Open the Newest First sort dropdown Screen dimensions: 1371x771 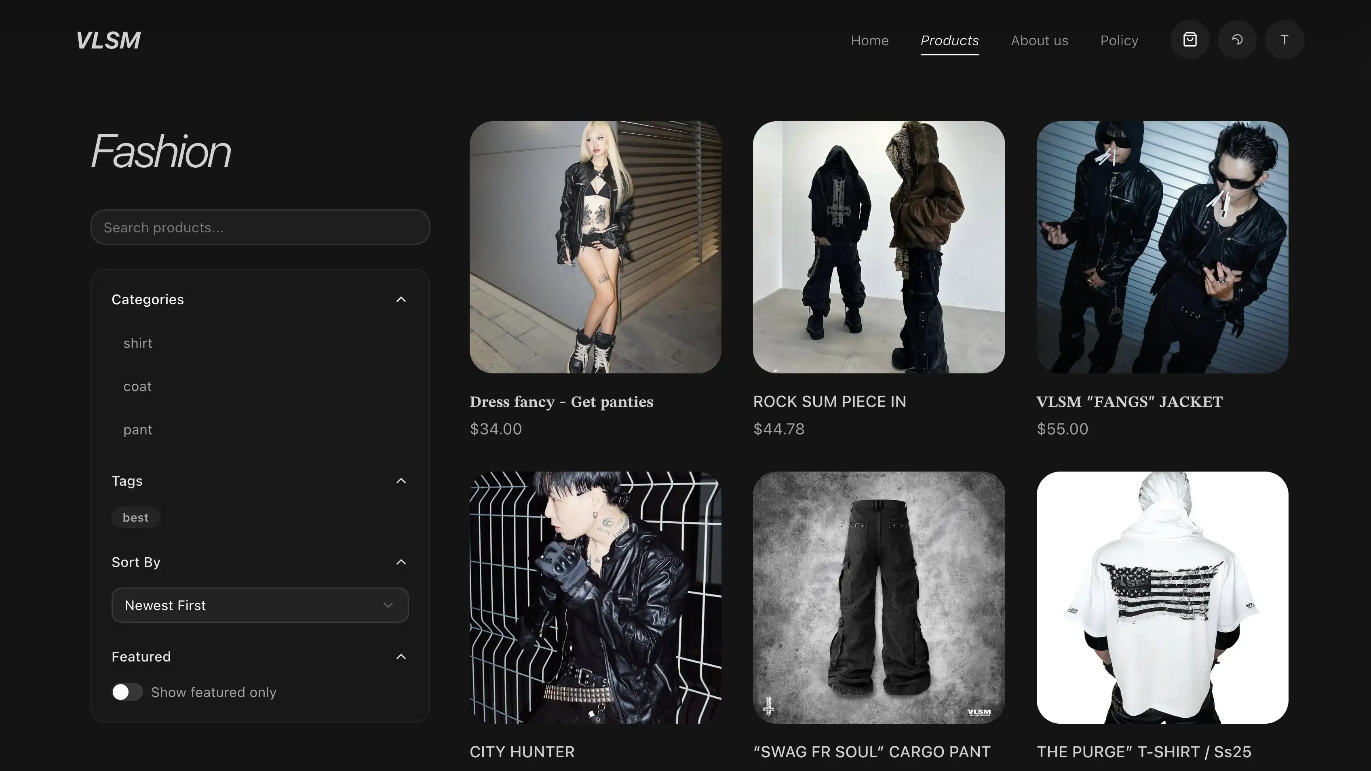(260, 605)
